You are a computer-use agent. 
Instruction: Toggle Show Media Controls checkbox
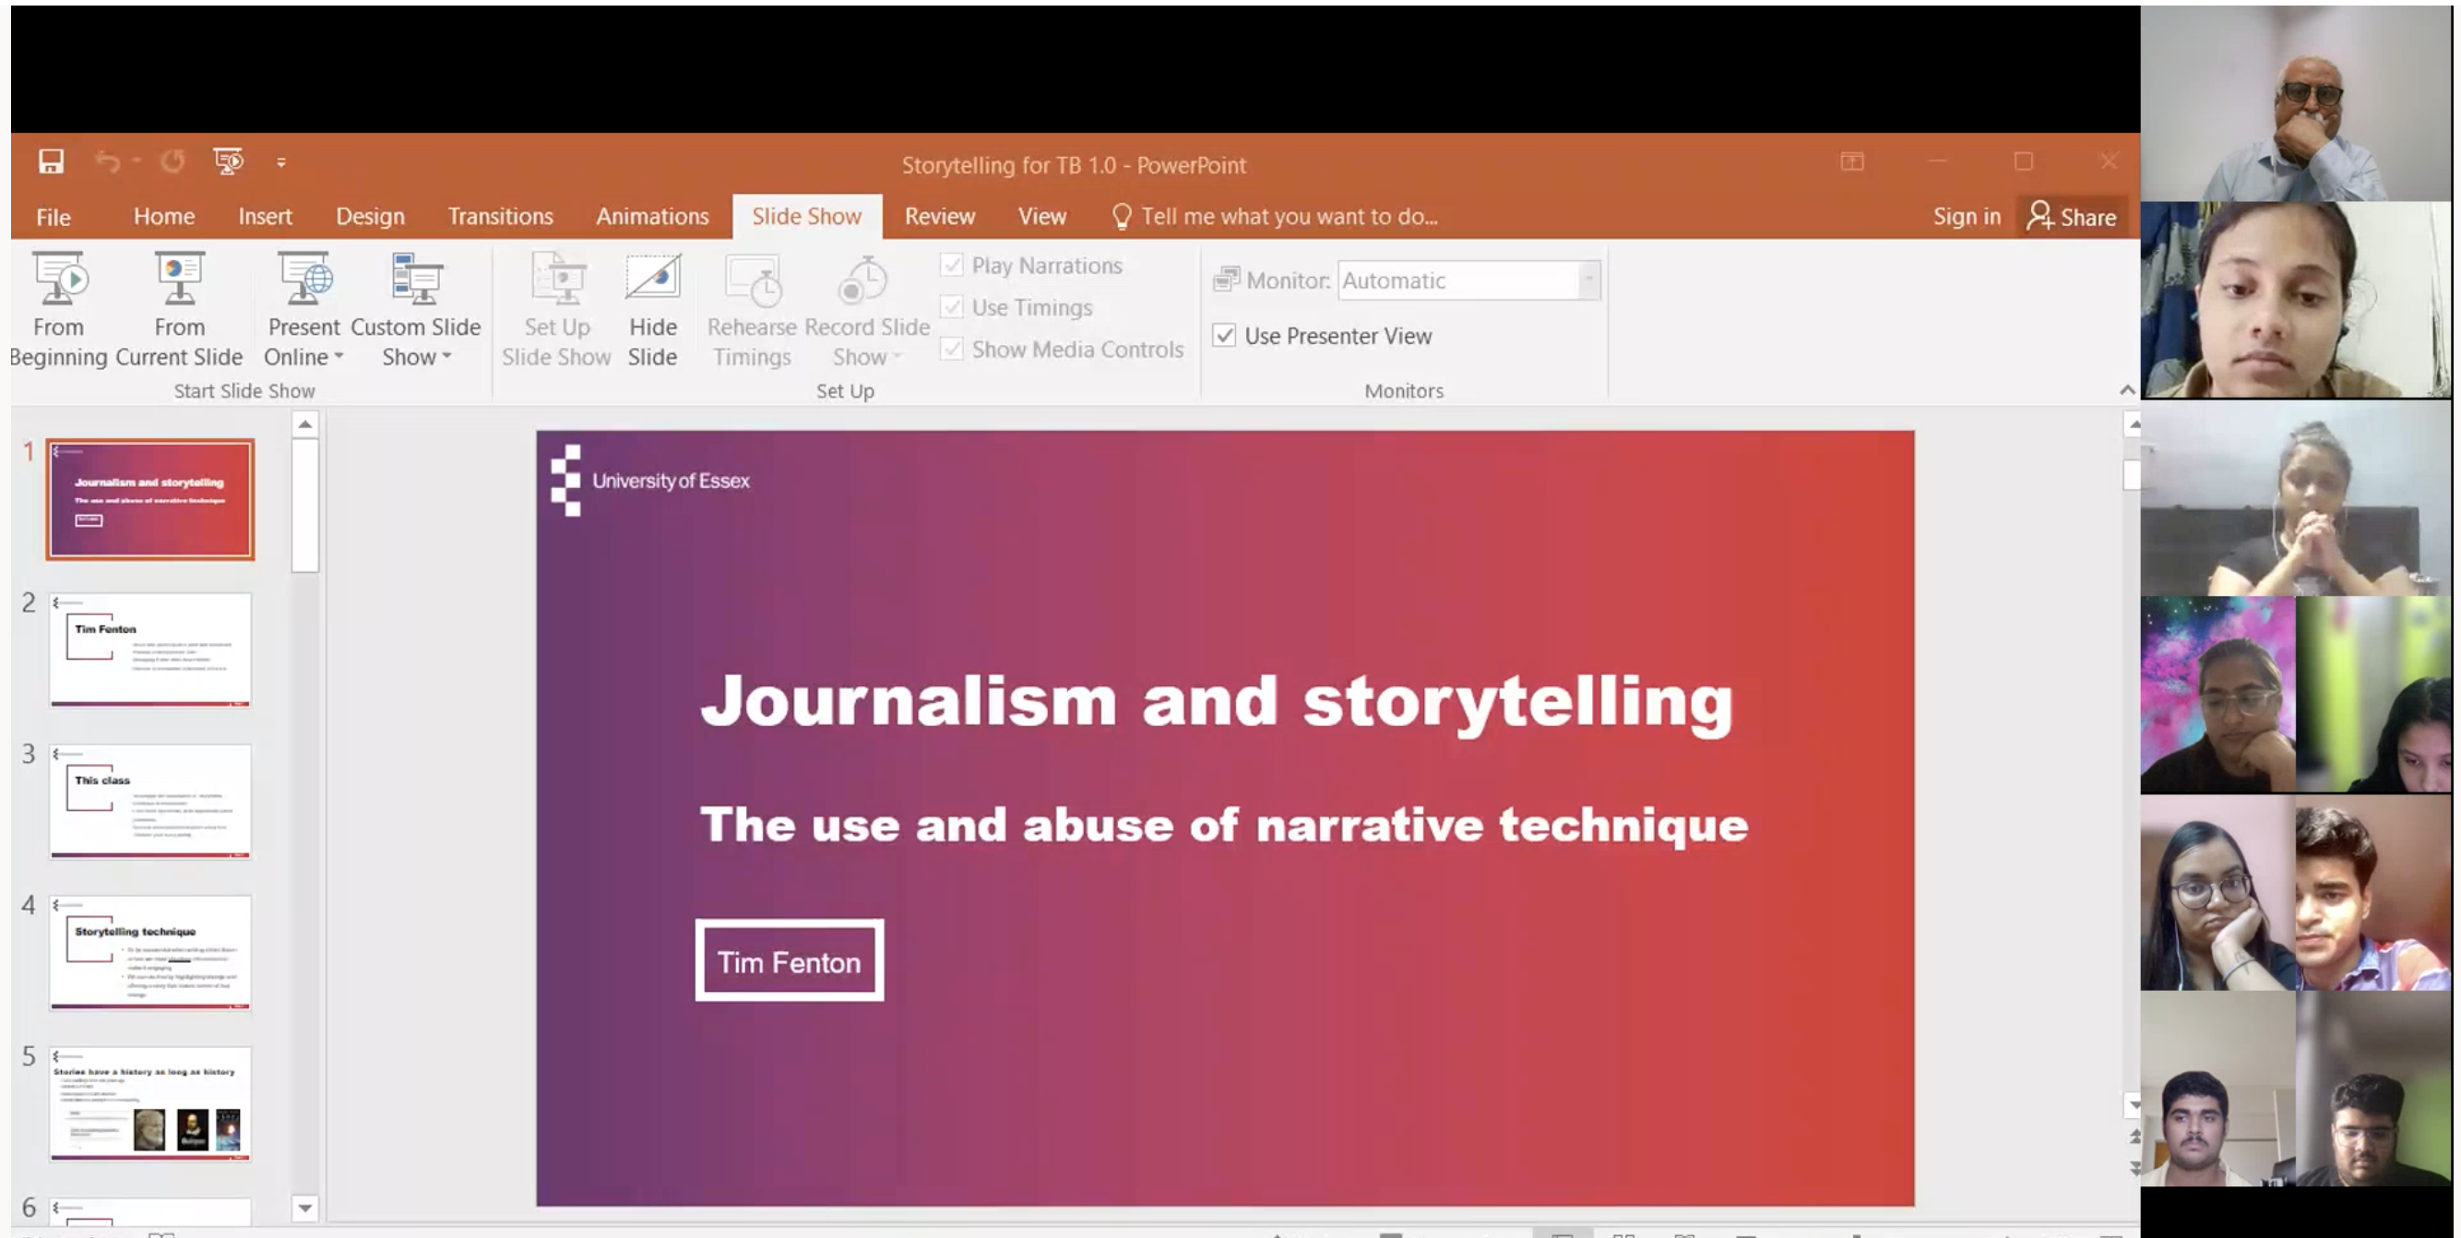952,349
